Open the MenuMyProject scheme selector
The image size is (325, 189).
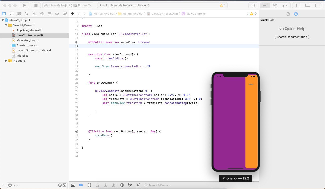point(57,5)
